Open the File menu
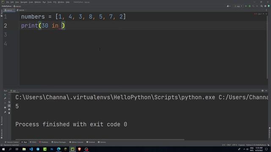The image size is (271, 152). [x=8, y=2]
